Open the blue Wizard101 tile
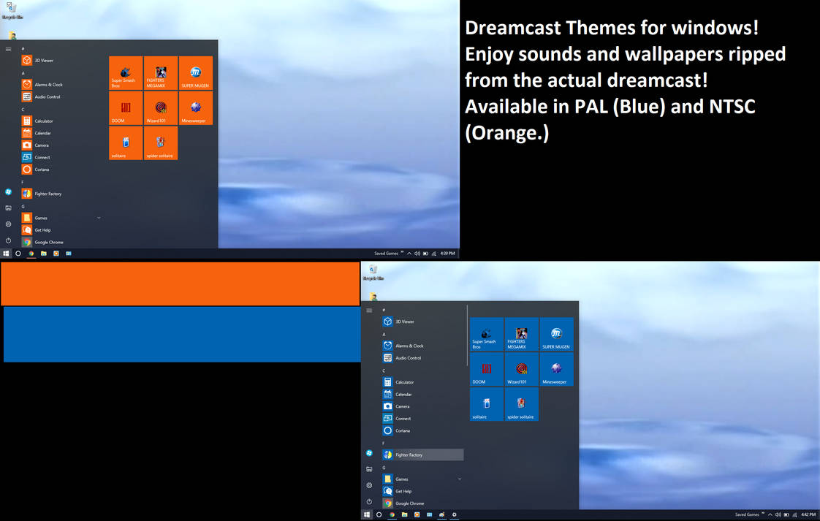820x521 pixels. [521, 369]
